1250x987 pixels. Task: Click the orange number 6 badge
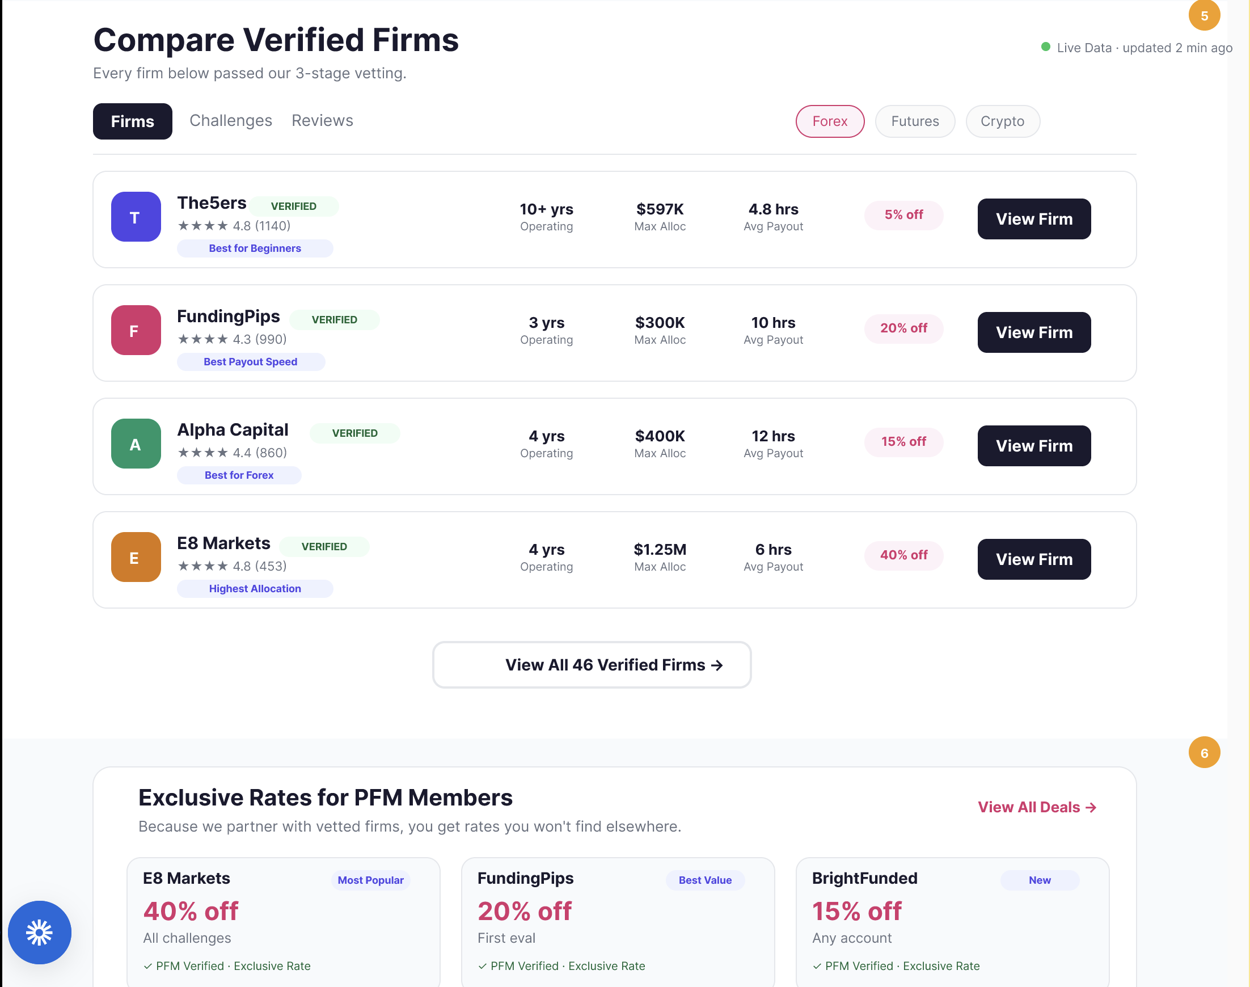point(1205,752)
